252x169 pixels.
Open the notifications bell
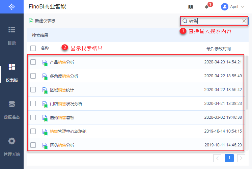pyautogui.click(x=206, y=7)
